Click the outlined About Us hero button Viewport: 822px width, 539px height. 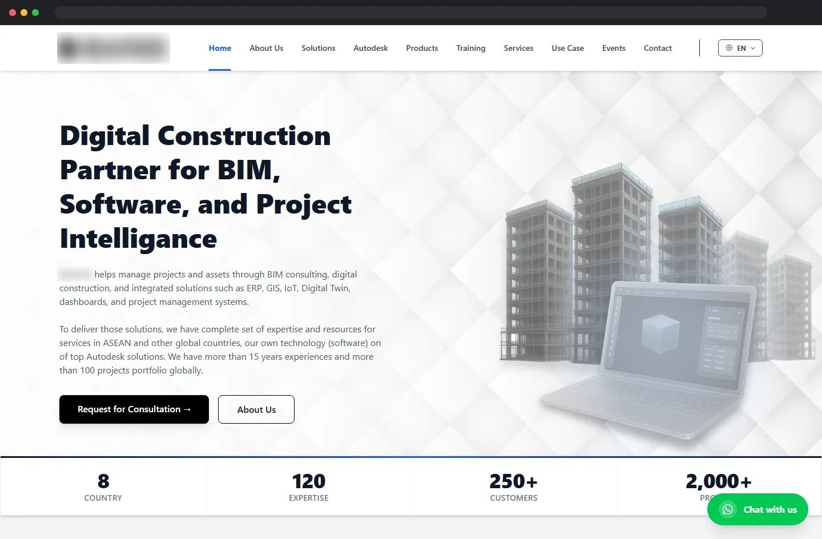256,409
